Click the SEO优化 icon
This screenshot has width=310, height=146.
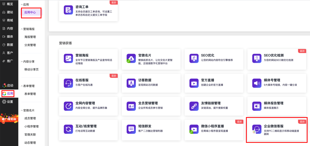(194, 58)
